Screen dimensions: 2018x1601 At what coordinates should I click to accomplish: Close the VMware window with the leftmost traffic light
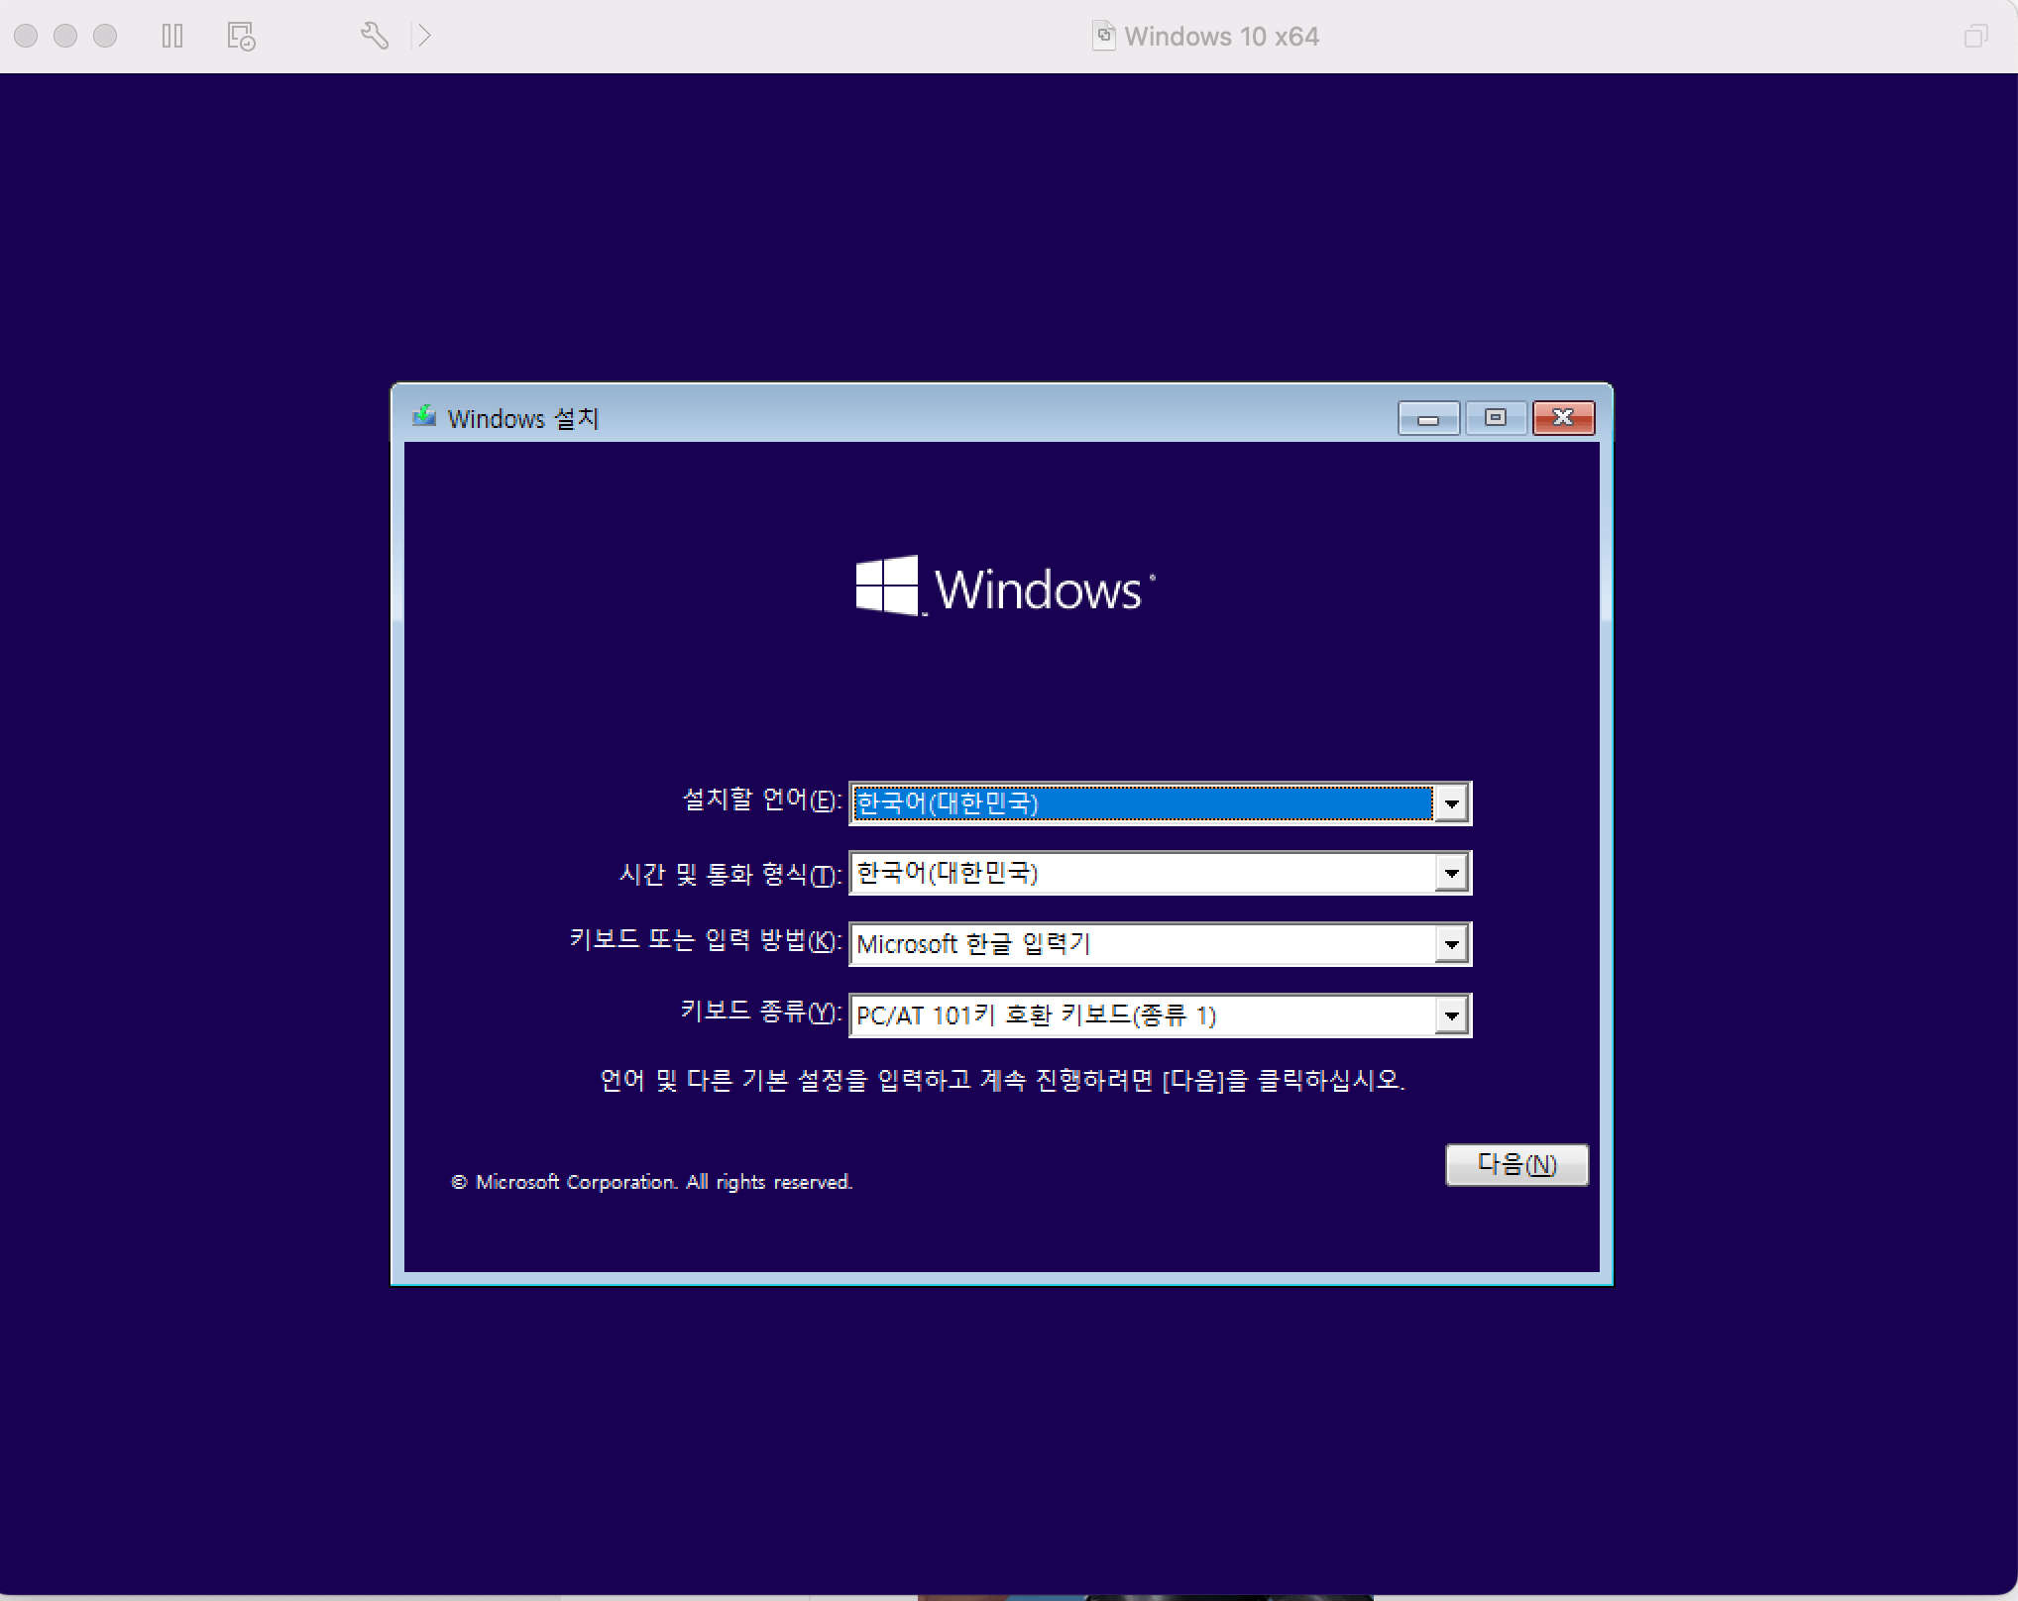pyautogui.click(x=27, y=37)
